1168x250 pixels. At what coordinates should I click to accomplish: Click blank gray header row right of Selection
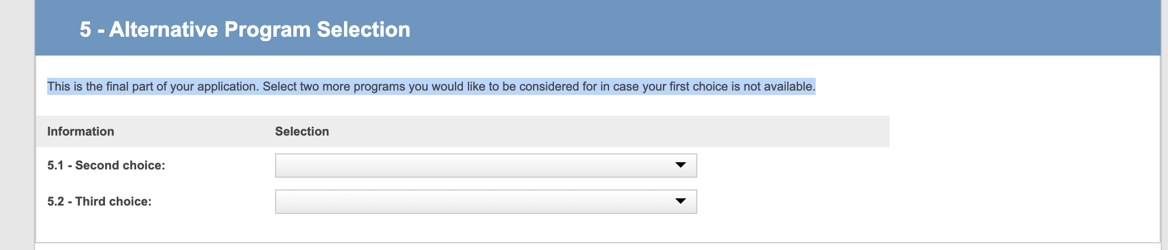click(611, 132)
